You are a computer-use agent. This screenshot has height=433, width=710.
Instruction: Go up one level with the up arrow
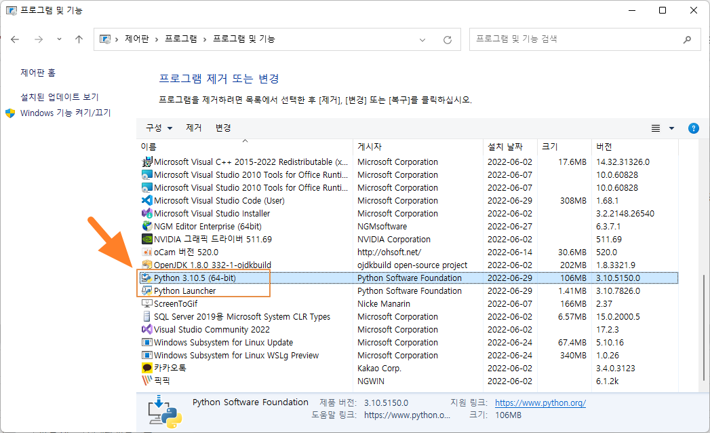pos(79,39)
